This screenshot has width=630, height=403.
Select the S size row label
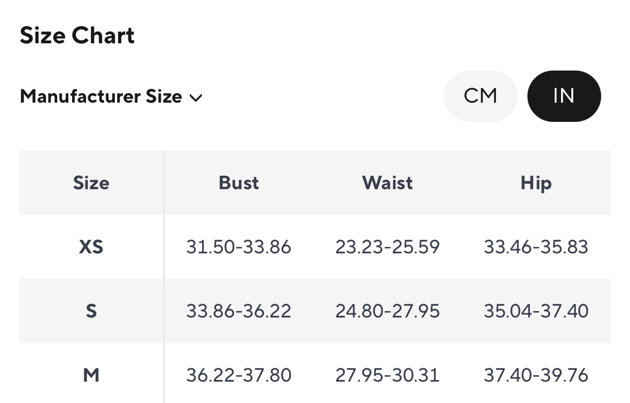(91, 311)
